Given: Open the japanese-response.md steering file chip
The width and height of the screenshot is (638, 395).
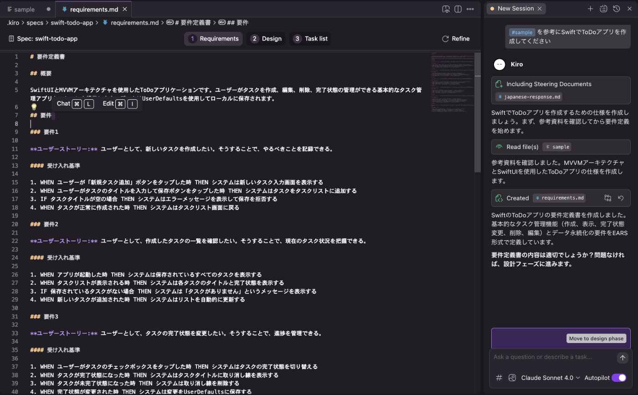Looking at the screenshot, I should click(530, 97).
